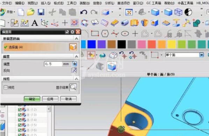Pick the pink color swatch
209x136 pixels.
point(142,44)
